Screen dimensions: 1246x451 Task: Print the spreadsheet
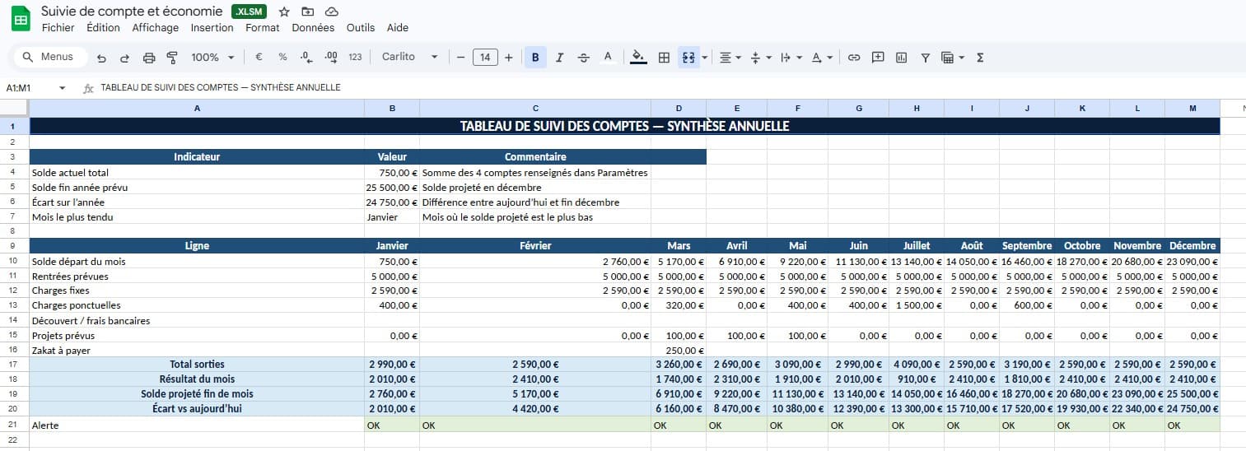tap(149, 58)
